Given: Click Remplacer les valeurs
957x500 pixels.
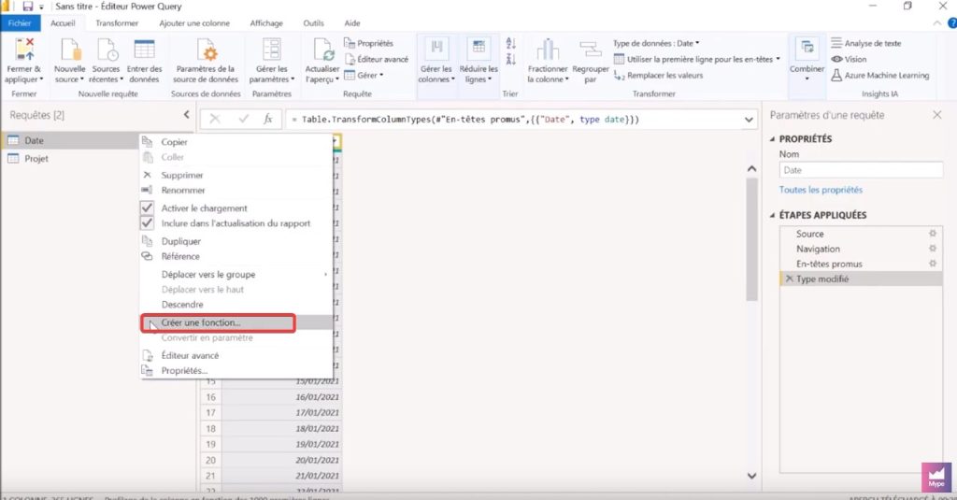Looking at the screenshot, I should 658,75.
